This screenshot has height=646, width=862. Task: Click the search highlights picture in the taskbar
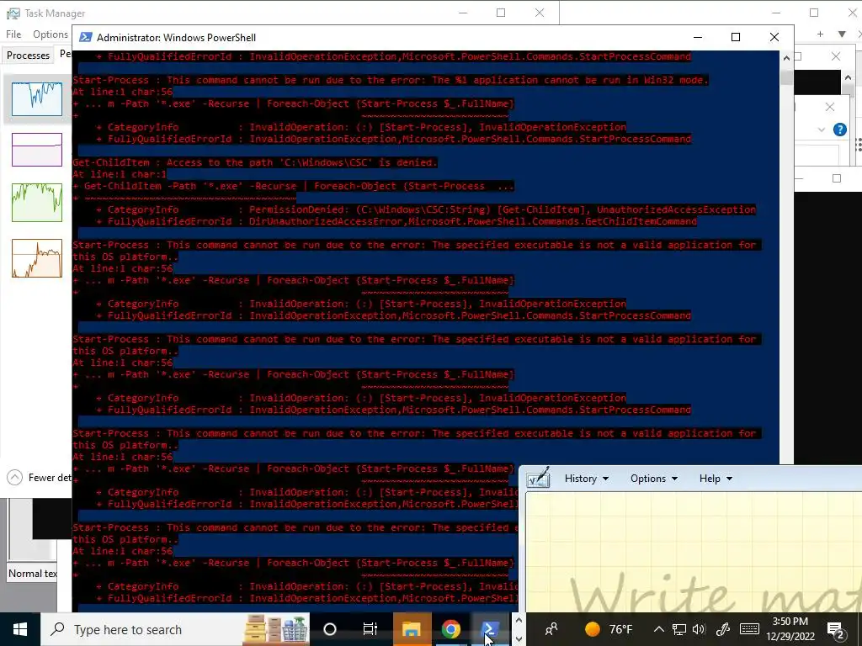point(276,629)
